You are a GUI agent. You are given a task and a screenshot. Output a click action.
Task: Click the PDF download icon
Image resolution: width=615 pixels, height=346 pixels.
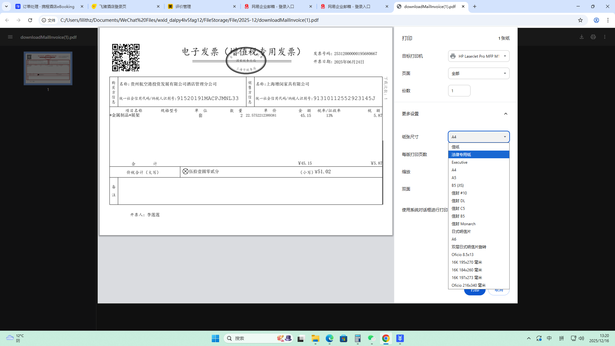pyautogui.click(x=582, y=37)
